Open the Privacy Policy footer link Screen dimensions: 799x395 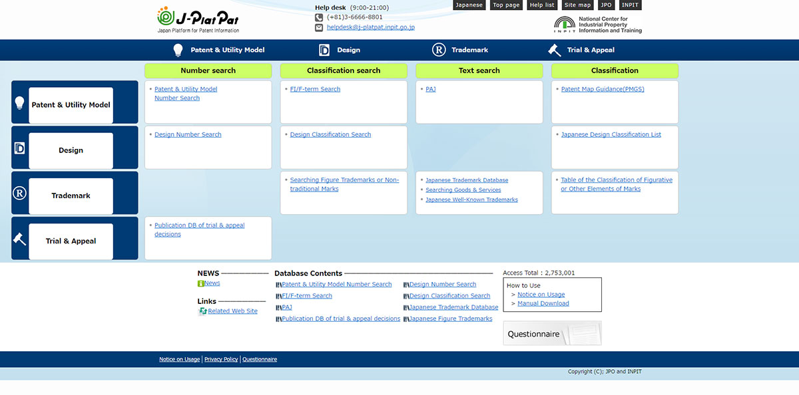[221, 359]
